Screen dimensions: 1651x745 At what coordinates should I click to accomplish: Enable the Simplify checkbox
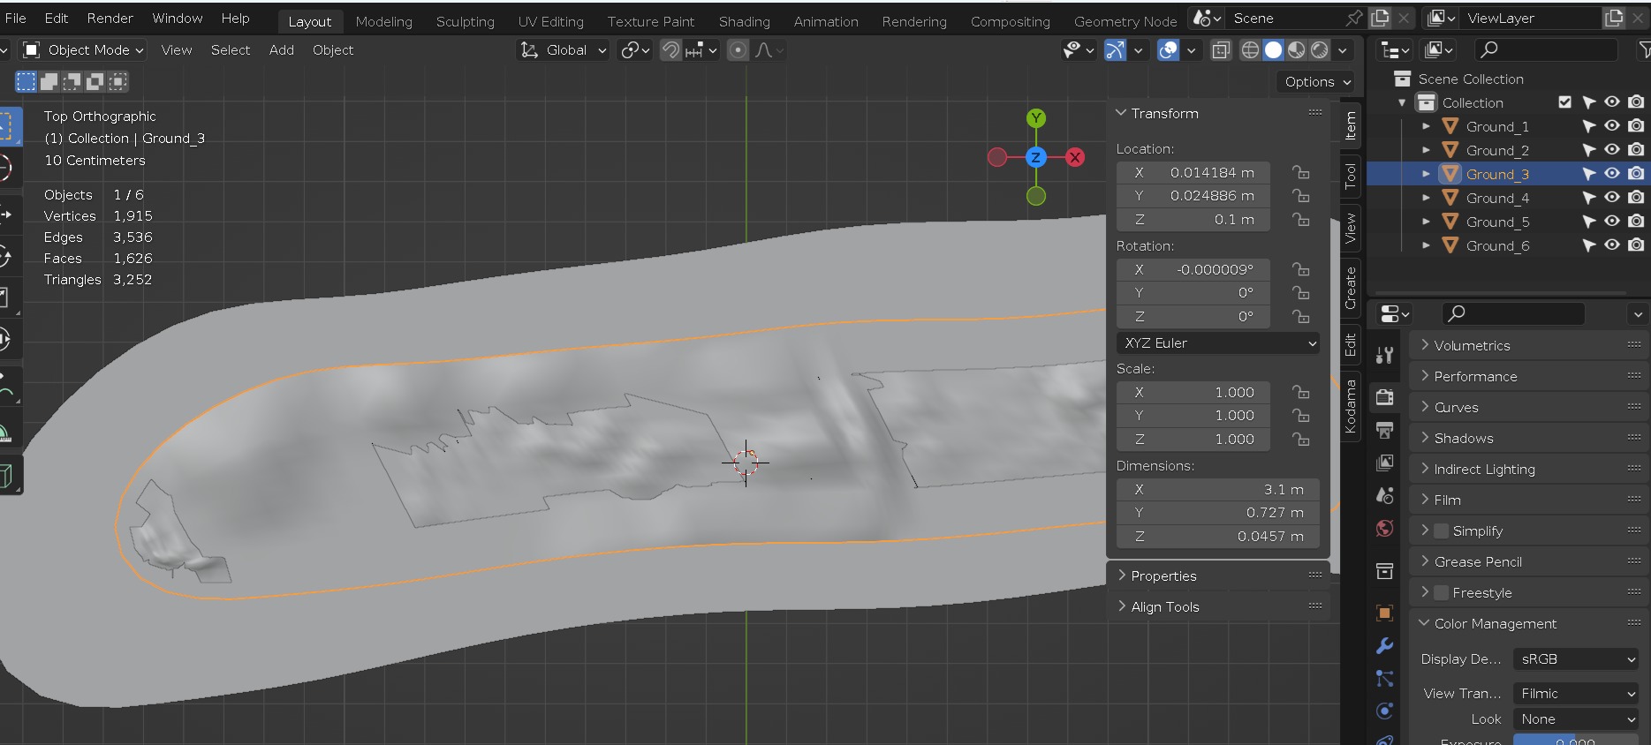(x=1442, y=531)
